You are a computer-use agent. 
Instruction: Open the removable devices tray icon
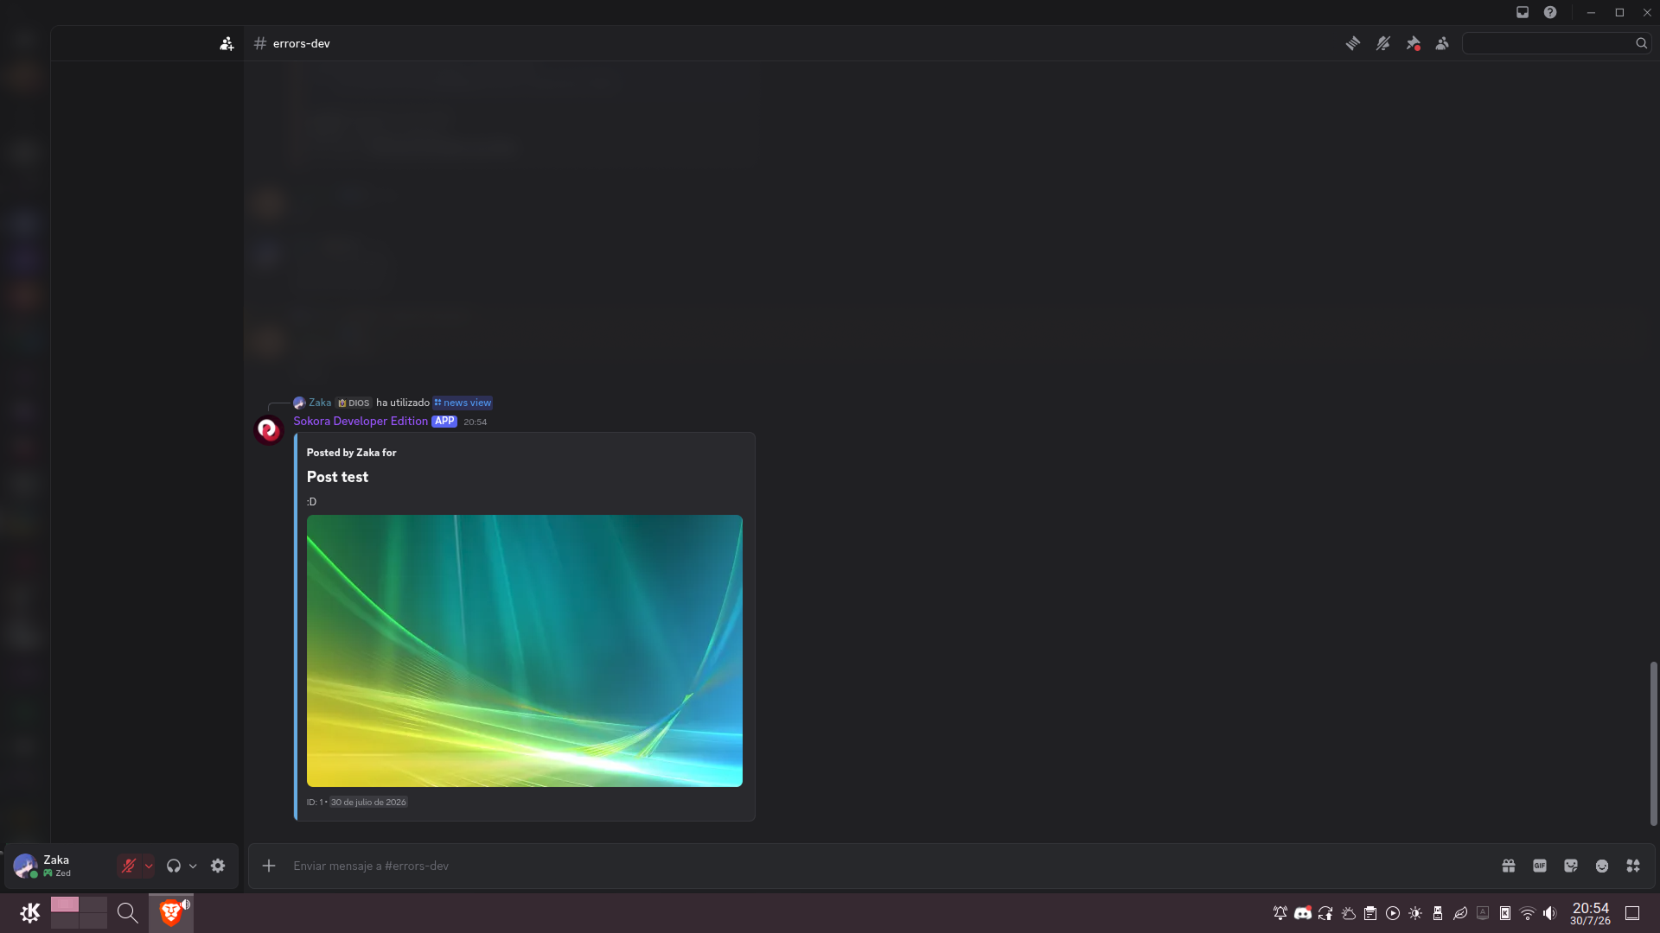point(1438,913)
